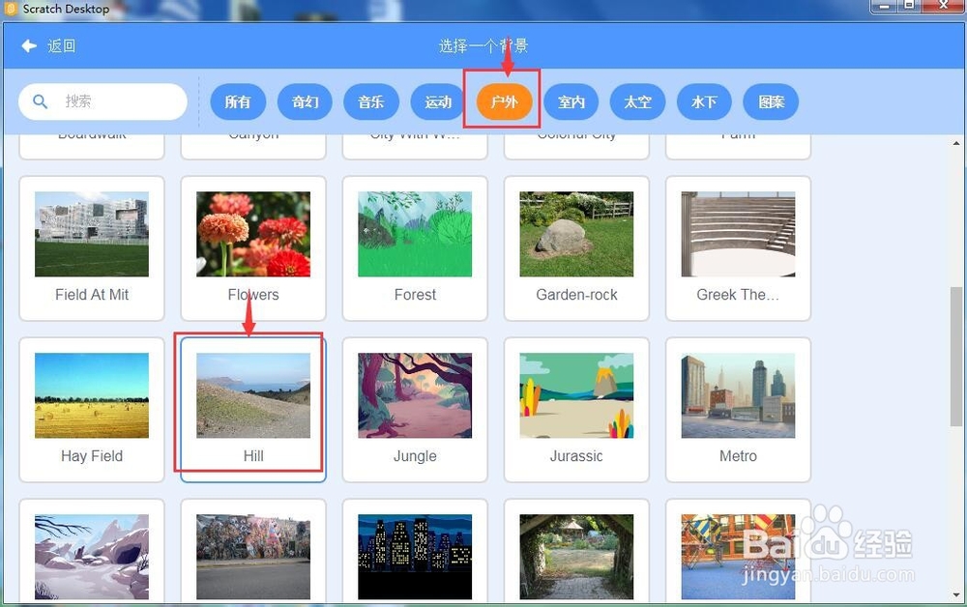Screen dimensions: 967x607
Task: Select the 室内 category filter
Action: [x=571, y=101]
